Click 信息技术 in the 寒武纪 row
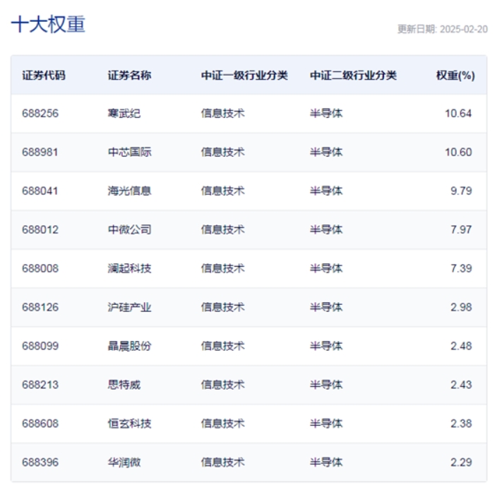The image size is (497, 485). [223, 114]
